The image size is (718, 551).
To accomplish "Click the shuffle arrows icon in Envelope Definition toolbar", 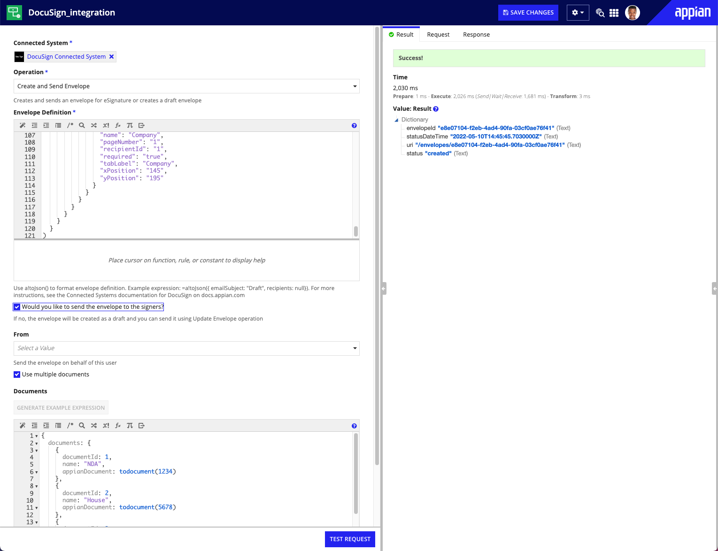I will [x=94, y=125].
